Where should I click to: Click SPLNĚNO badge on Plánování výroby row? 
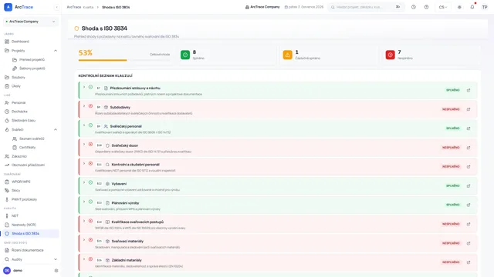pos(453,205)
